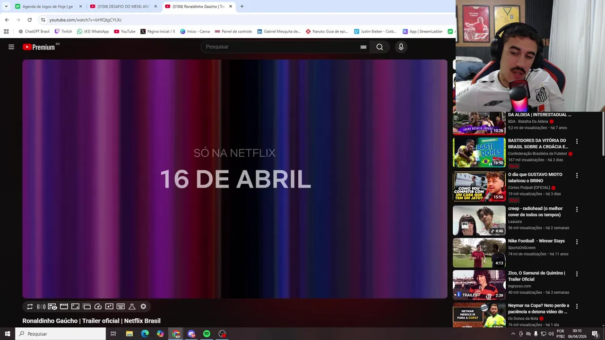Image resolution: width=605 pixels, height=340 pixels.
Task: Switch to the DESAFIO DO MESK tab
Action: [x=123, y=7]
